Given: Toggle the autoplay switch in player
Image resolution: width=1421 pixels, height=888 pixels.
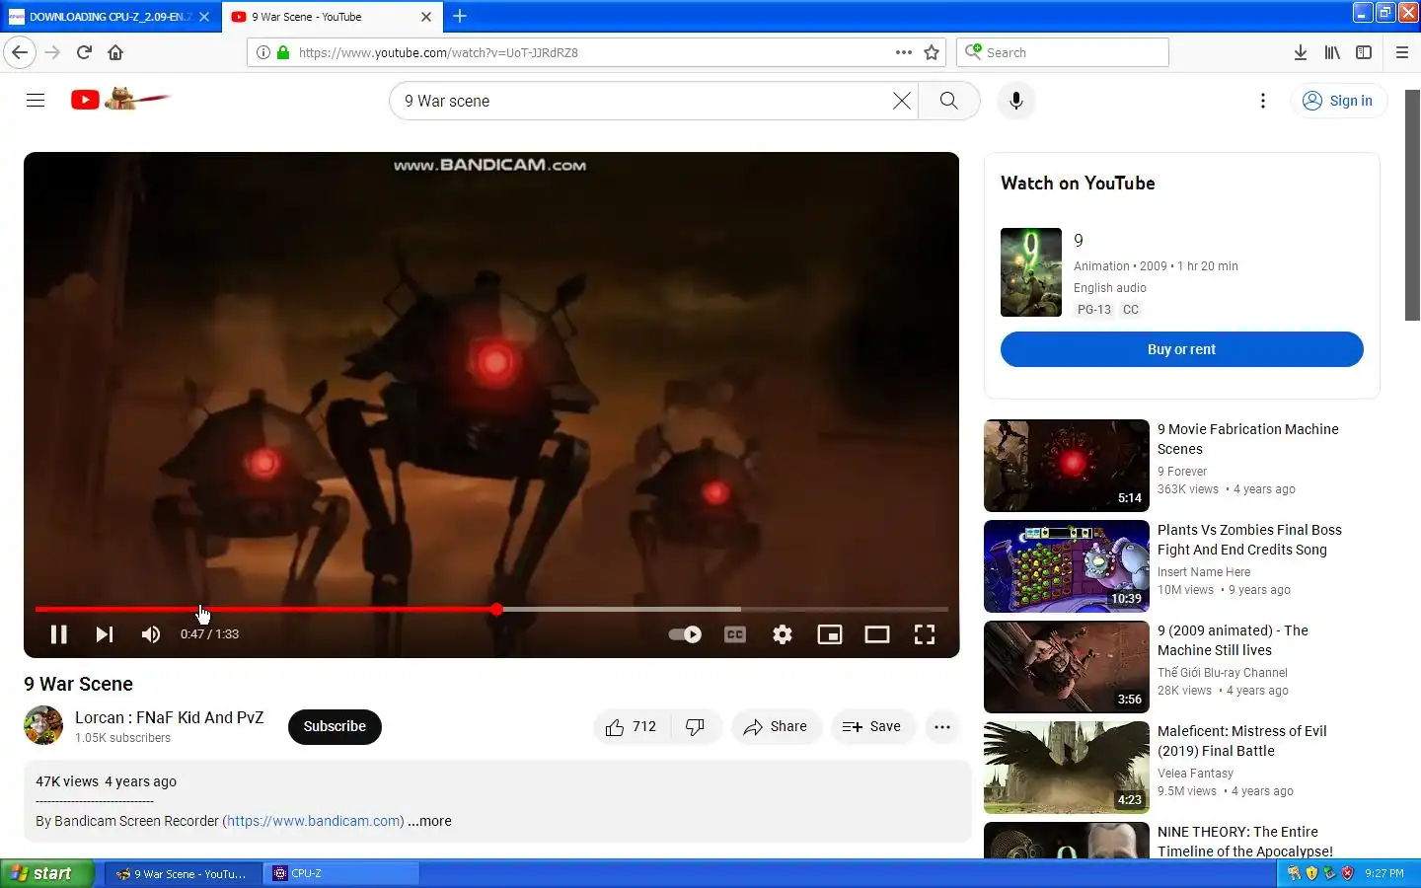Looking at the screenshot, I should tap(685, 634).
